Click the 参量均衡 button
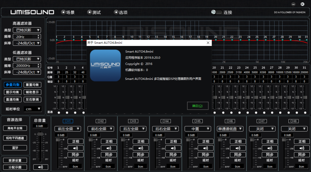This screenshot has width=311, height=172. pyautogui.click(x=13, y=85)
